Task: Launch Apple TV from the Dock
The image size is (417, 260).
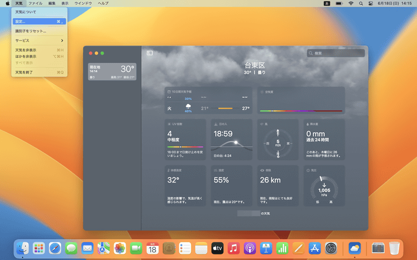Action: click(x=217, y=249)
